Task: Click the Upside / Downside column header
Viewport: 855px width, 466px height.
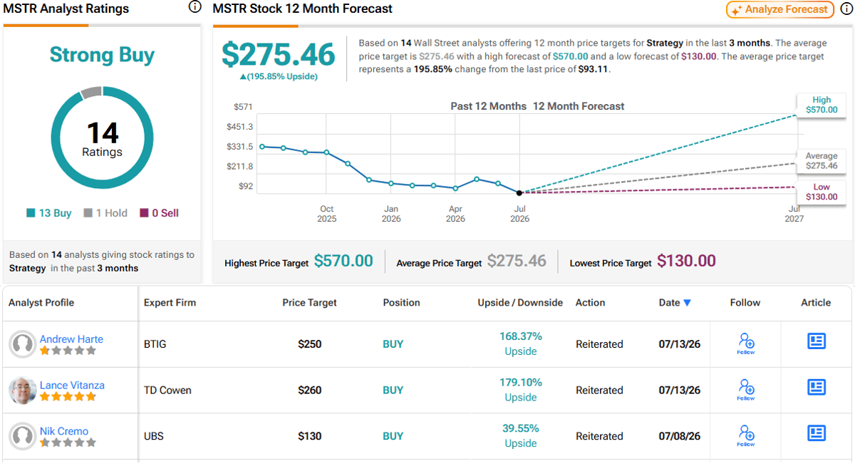Action: click(x=520, y=303)
